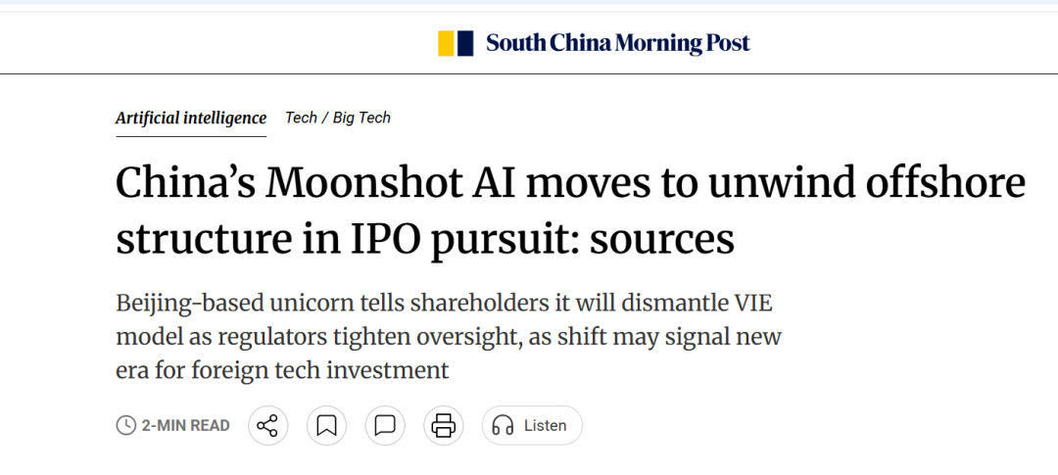Open the Artificial intelligence topic link
Image resolution: width=1058 pixels, height=475 pixels.
[191, 119]
